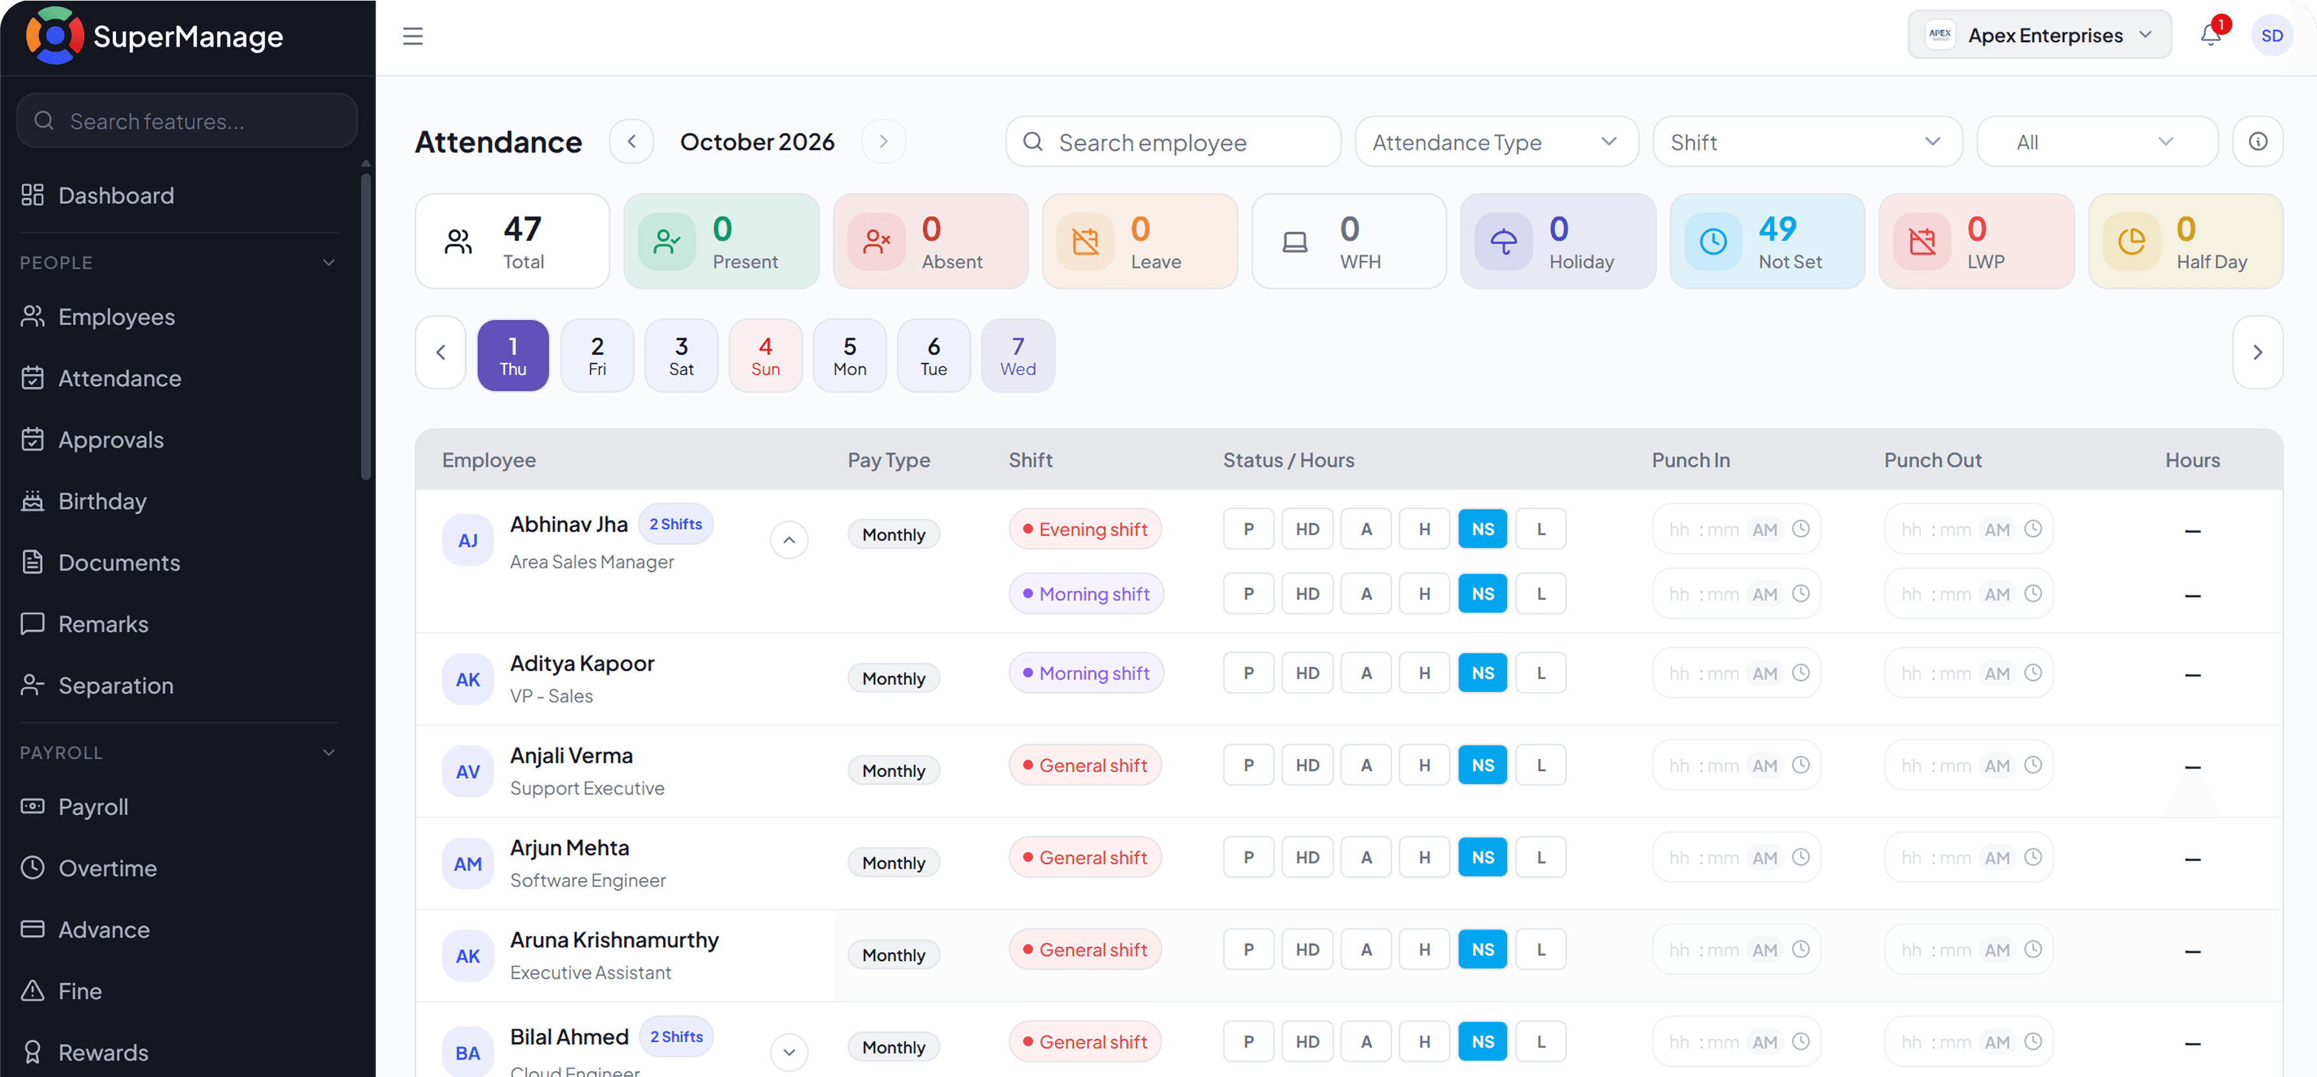Image resolution: width=2317 pixels, height=1077 pixels.
Task: Mark Arjun Mehta as Absent (A)
Action: tap(1365, 856)
